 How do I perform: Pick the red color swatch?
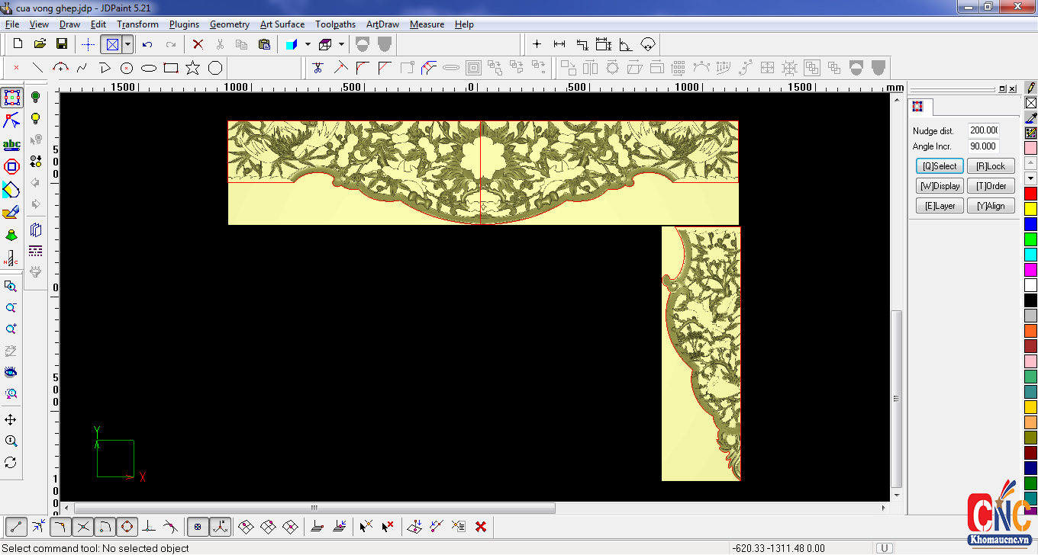tap(1030, 193)
